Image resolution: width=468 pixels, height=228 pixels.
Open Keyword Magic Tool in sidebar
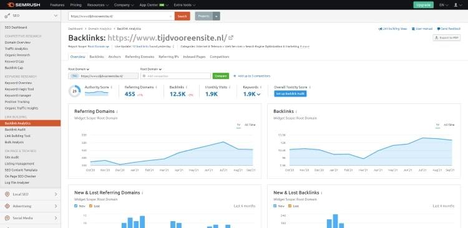click(x=19, y=89)
